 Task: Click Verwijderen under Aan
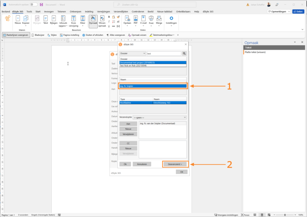pyautogui.click(x=128, y=134)
